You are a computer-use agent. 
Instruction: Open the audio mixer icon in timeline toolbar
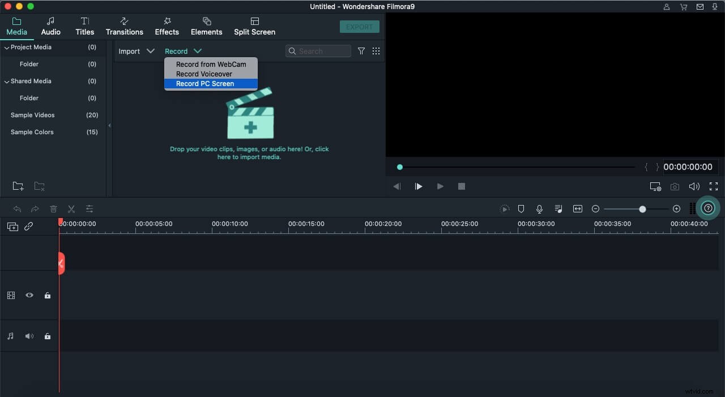[558, 208]
